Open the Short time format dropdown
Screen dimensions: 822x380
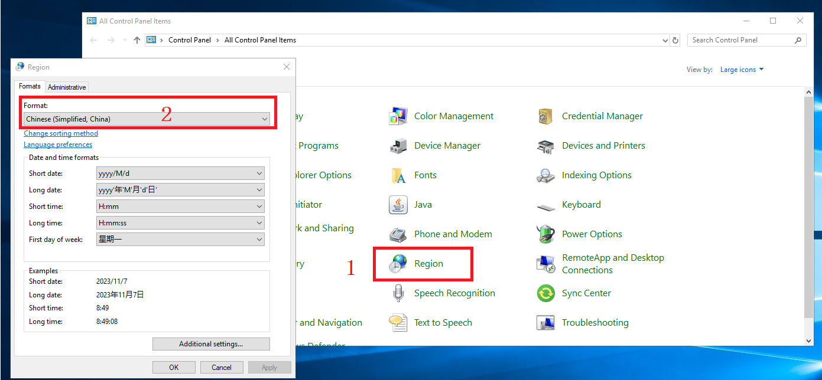coord(180,207)
